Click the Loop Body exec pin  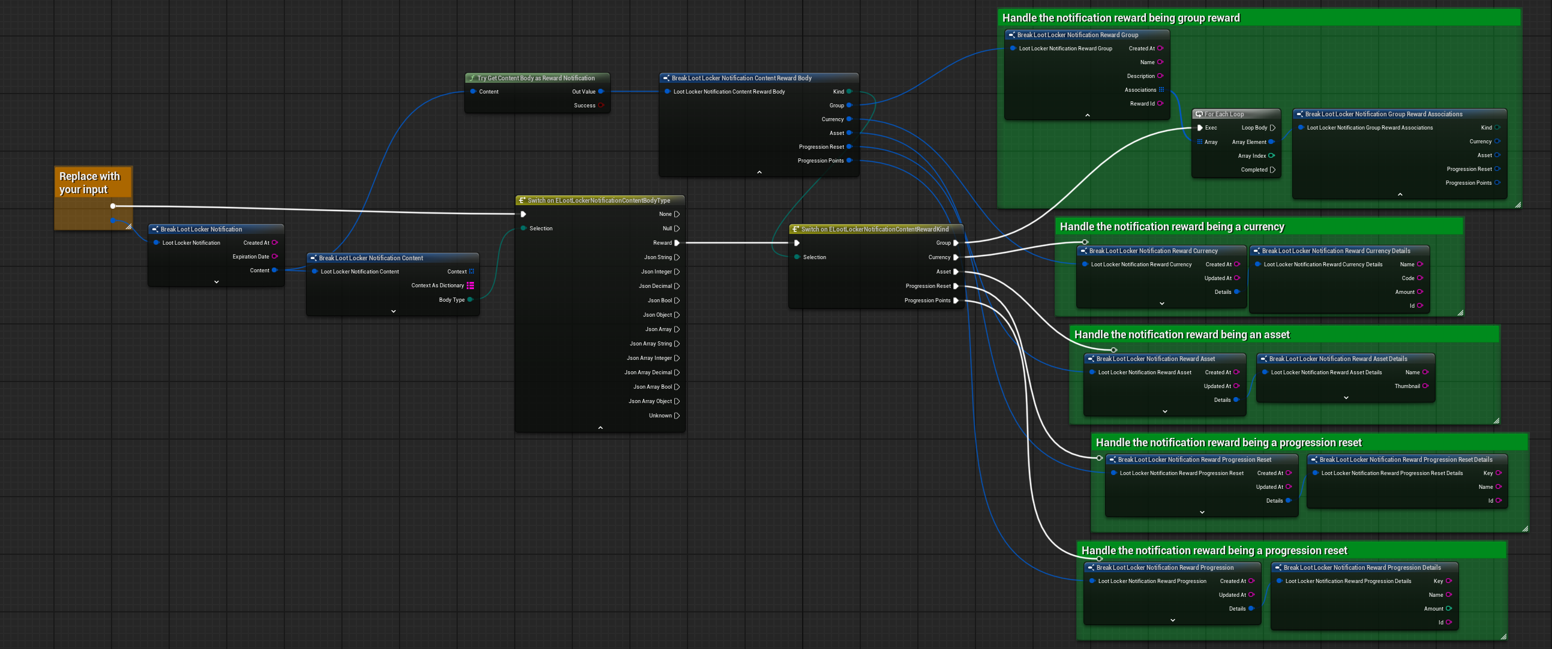pyautogui.click(x=1272, y=128)
